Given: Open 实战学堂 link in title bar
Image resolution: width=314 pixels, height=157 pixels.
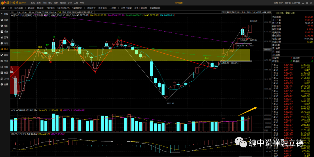Looking at the screenshot, I should (296, 3).
